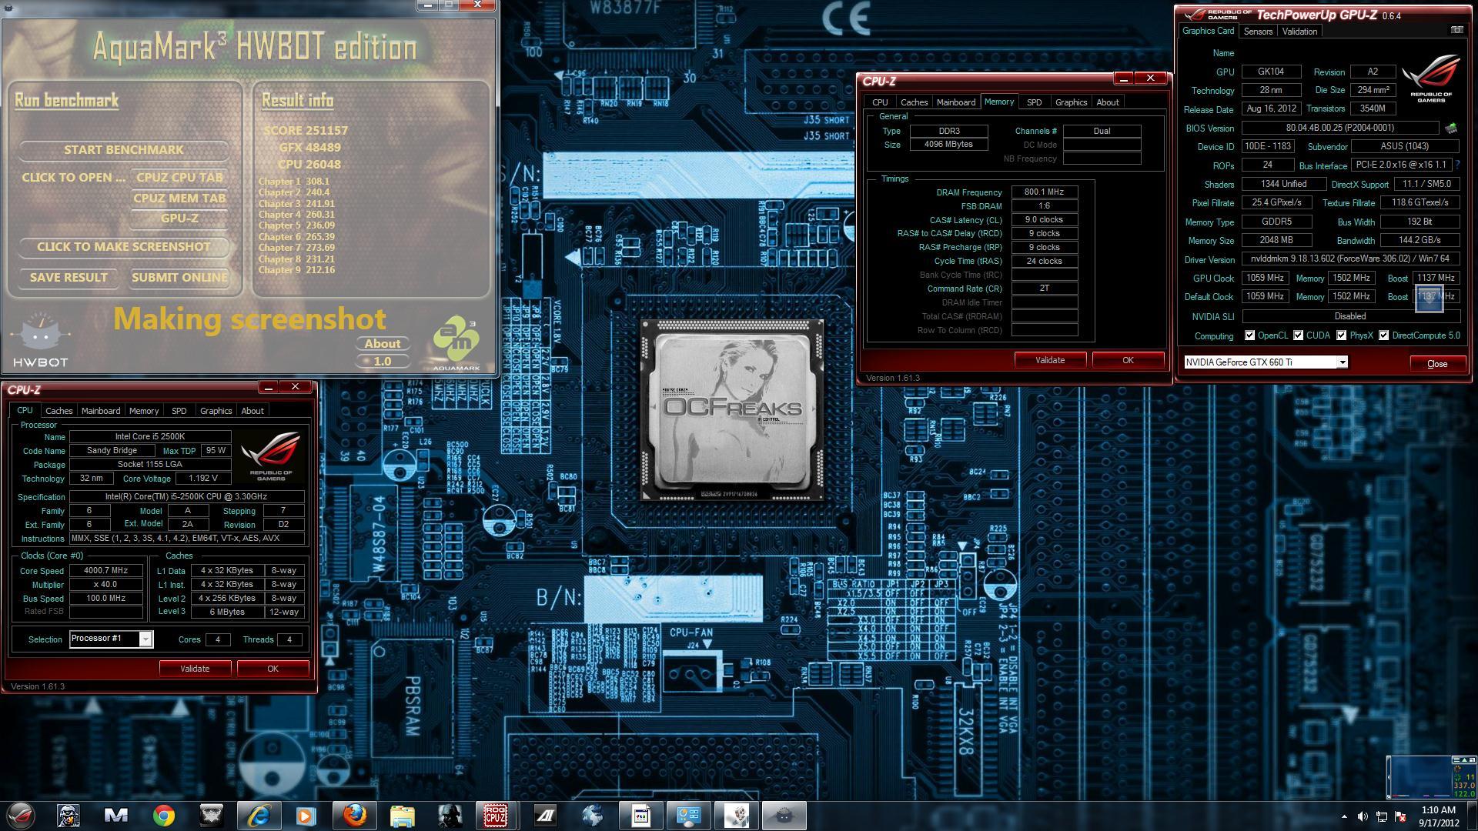Click CPUZ CPU TAB button in AquaMark
Image resolution: width=1478 pixels, height=831 pixels.
[x=179, y=178]
